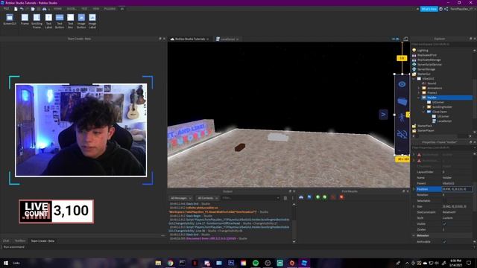The height and width of the screenshot is (268, 477).
Task: Switch to the TEST ribbon tab
Action: click(x=84, y=9)
